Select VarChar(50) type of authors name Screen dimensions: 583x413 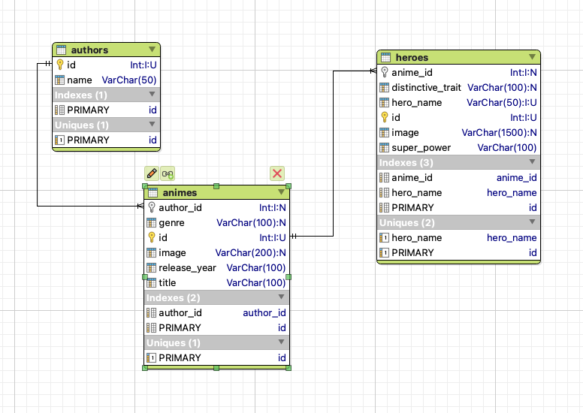click(x=129, y=80)
